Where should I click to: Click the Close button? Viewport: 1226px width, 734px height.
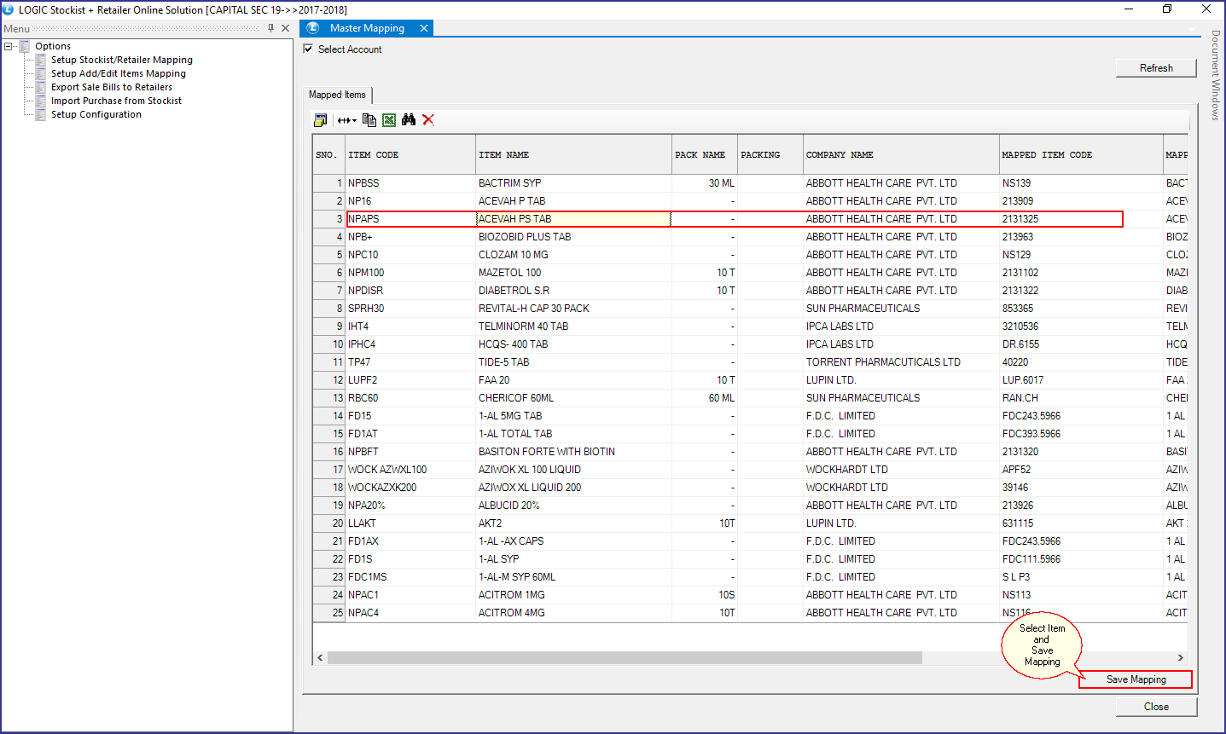coord(1156,707)
